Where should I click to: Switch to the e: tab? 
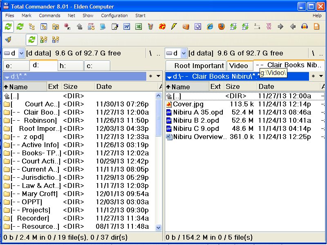(16, 66)
